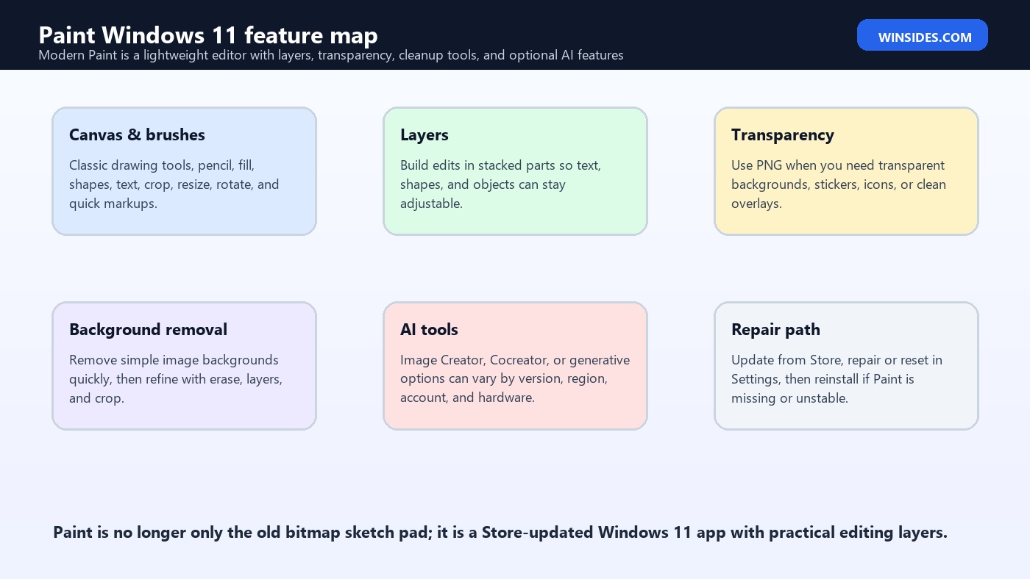Select the 'AI tools' card heading
The image size is (1030, 579).
point(429,329)
